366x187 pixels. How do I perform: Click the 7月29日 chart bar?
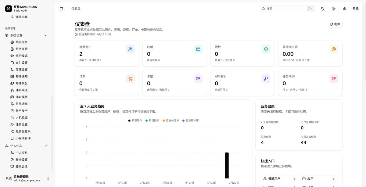point(227,165)
